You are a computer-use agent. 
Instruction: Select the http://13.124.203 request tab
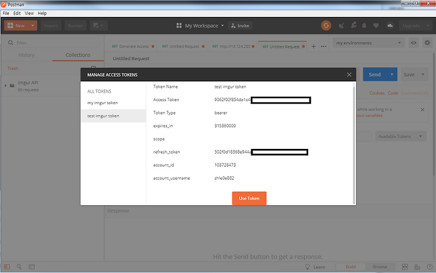pos(233,47)
